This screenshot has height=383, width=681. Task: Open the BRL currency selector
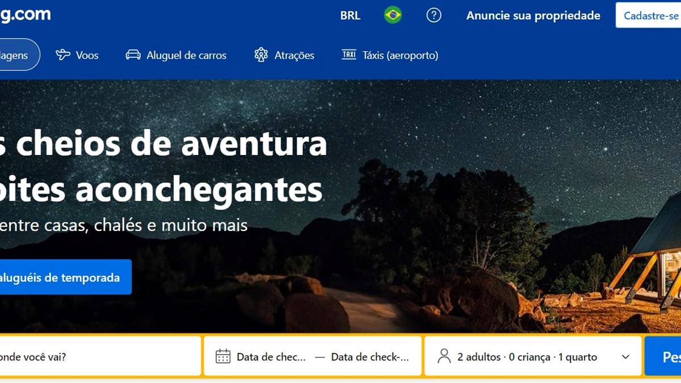[x=350, y=15]
